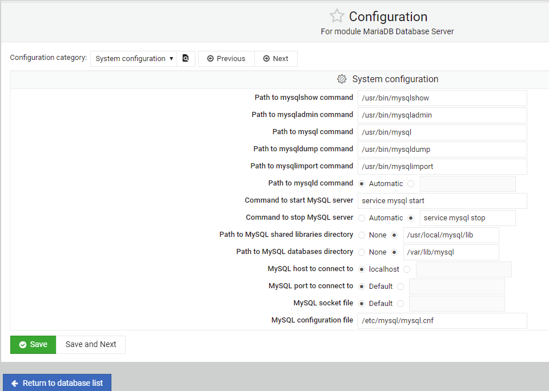Open the Configuration category dropdown
The height and width of the screenshot is (391, 549).
pos(134,59)
